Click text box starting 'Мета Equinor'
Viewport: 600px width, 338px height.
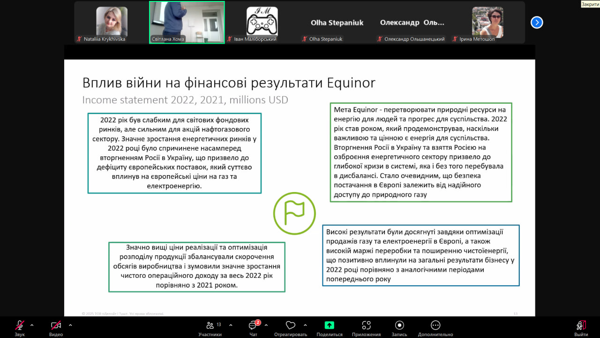click(x=421, y=152)
